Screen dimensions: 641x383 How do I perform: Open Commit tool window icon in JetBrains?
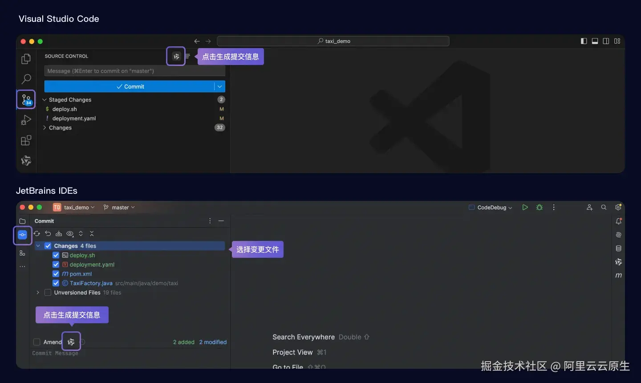(22, 235)
